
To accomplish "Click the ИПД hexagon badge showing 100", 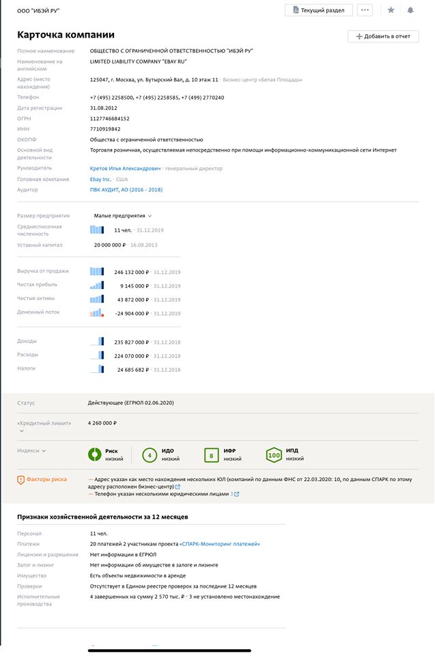I will click(274, 455).
